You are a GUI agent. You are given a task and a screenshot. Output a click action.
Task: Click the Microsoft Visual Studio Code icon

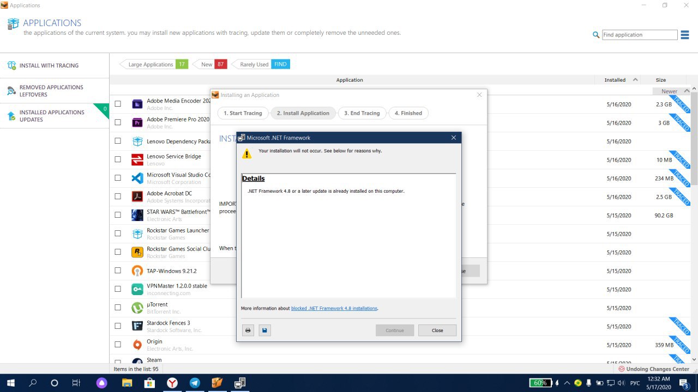pos(137,178)
